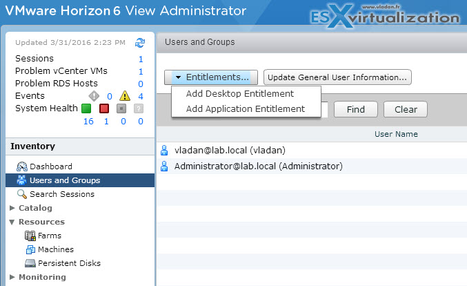Open the Entitlements dropdown button

click(211, 77)
